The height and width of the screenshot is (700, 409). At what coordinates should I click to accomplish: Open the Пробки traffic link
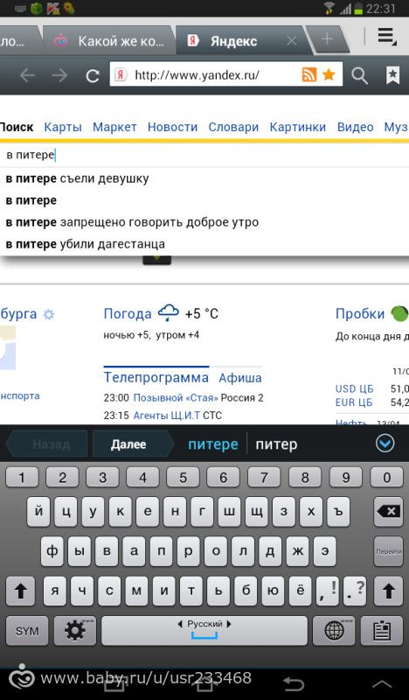[360, 314]
